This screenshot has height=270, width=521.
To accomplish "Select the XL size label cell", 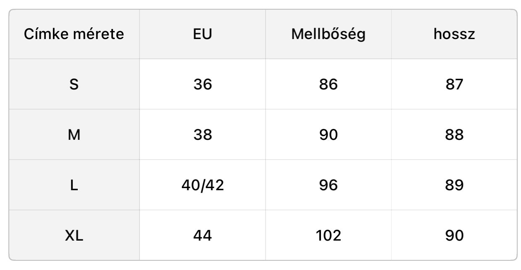I will (74, 236).
